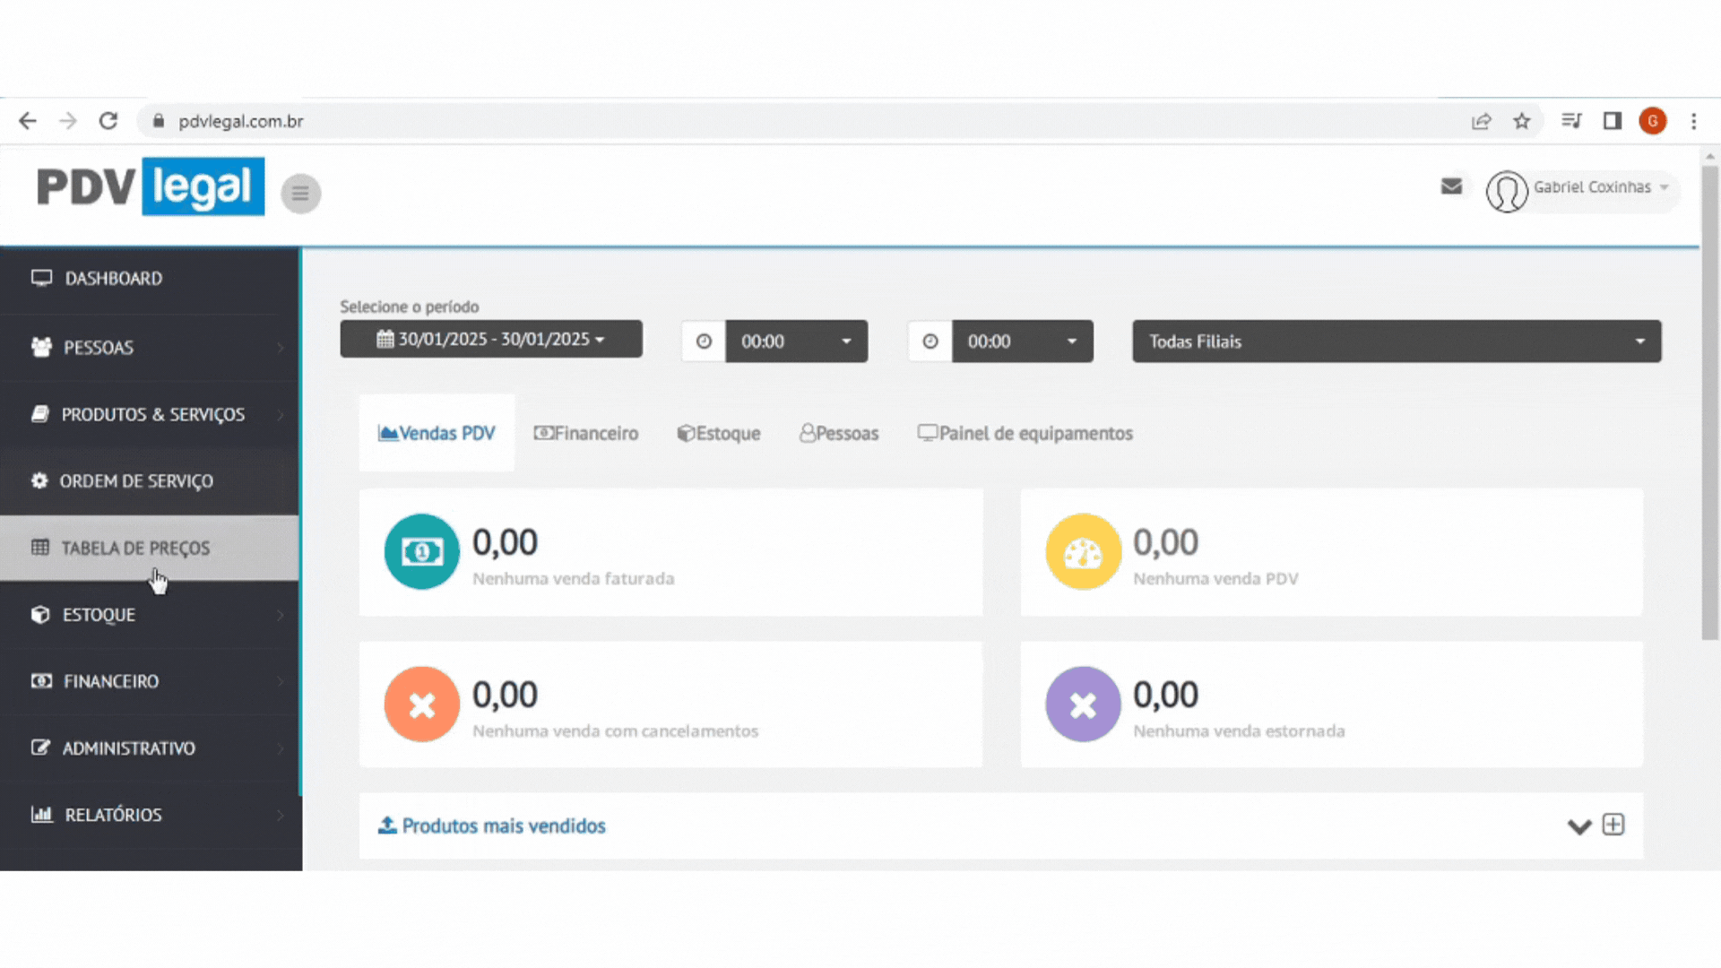Click the purple refunded sales icon
This screenshot has height=968, width=1721.
click(1083, 704)
